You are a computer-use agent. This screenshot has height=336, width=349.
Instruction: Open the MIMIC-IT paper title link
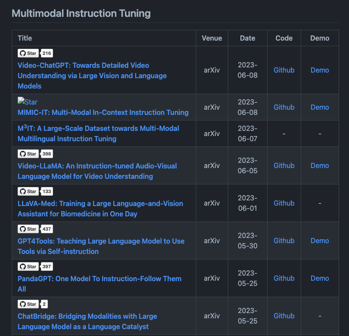[x=103, y=112]
